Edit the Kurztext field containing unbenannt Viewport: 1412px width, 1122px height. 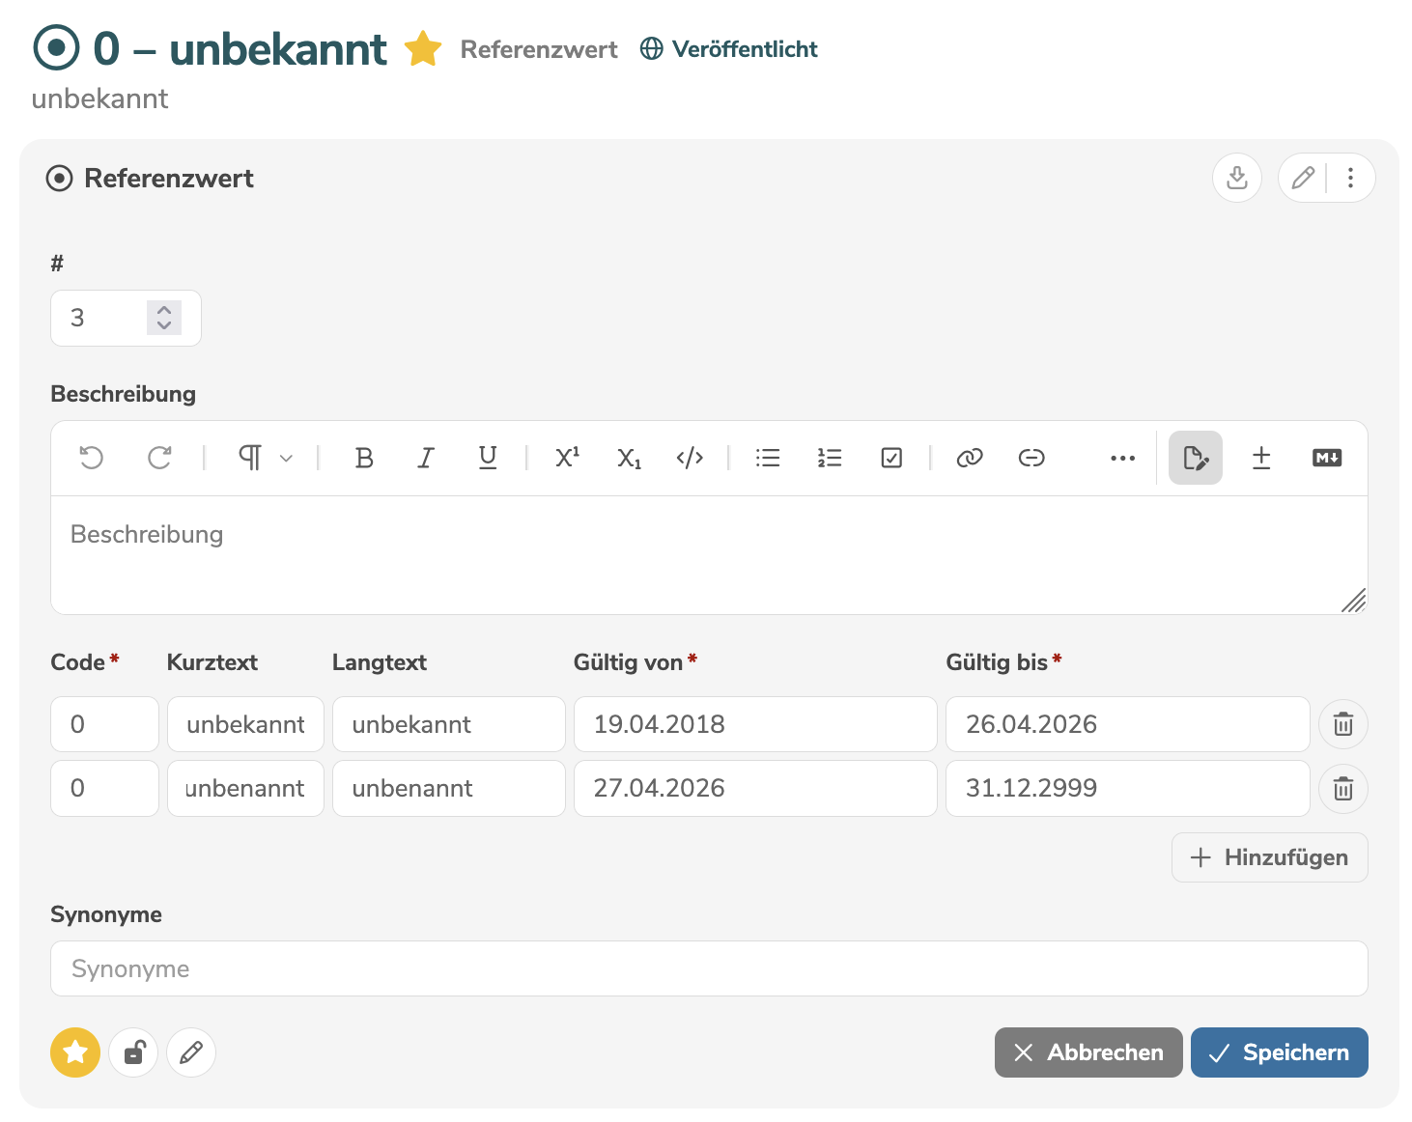coord(245,788)
